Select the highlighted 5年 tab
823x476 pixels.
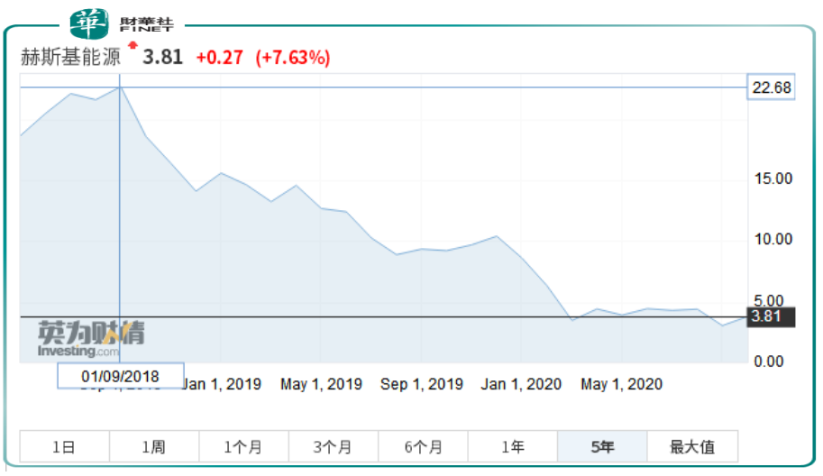point(601,446)
